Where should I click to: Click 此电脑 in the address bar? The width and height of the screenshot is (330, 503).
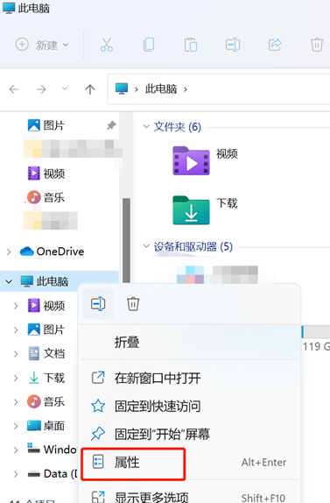pyautogui.click(x=161, y=89)
